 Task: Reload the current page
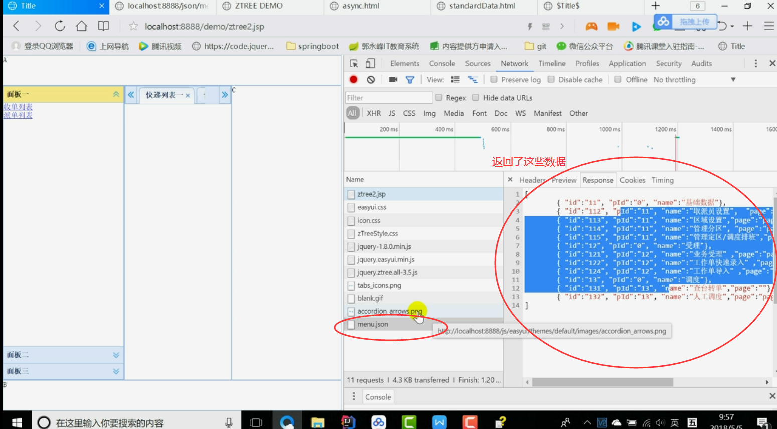point(60,26)
